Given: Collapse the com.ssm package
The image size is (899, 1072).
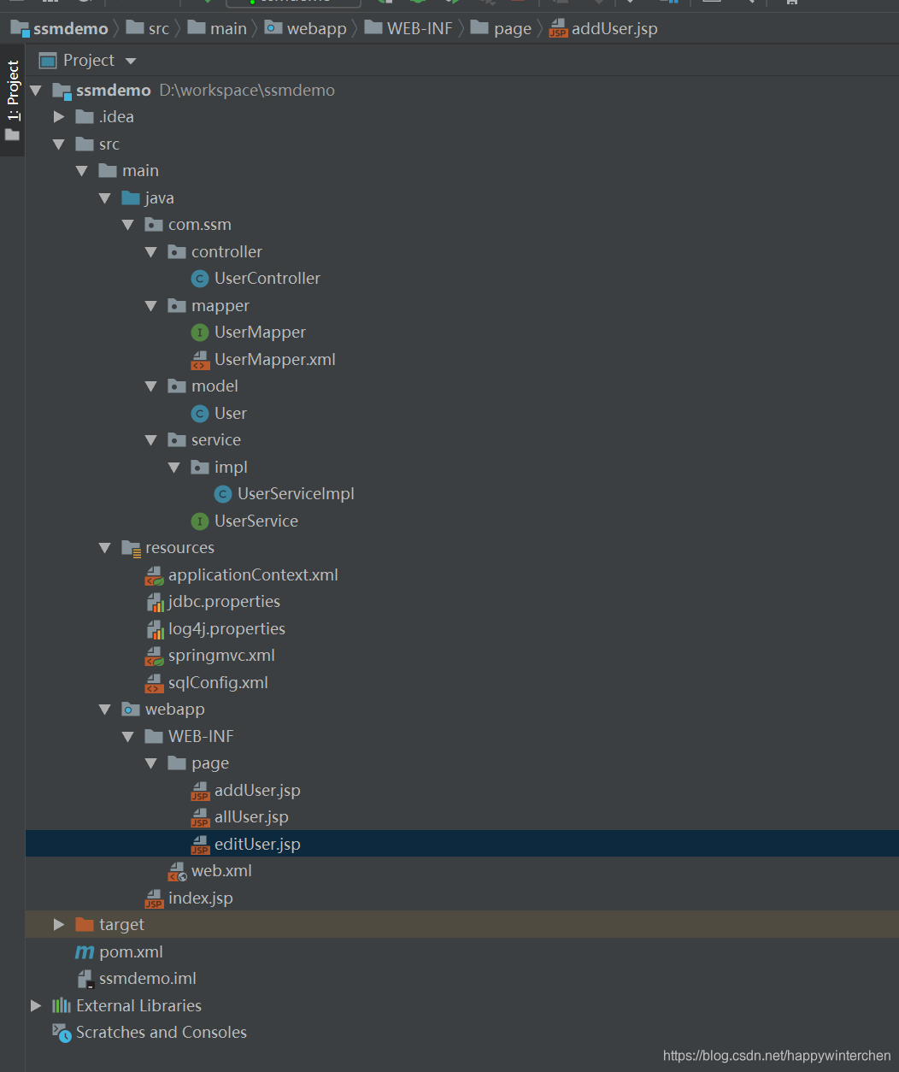Looking at the screenshot, I should tap(128, 225).
